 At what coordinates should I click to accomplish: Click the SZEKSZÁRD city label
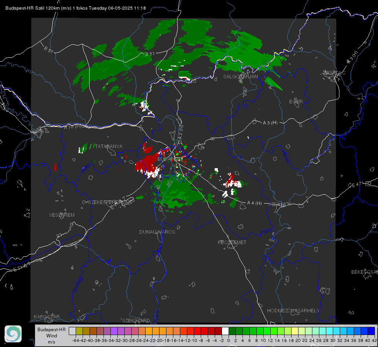[x=136, y=320]
